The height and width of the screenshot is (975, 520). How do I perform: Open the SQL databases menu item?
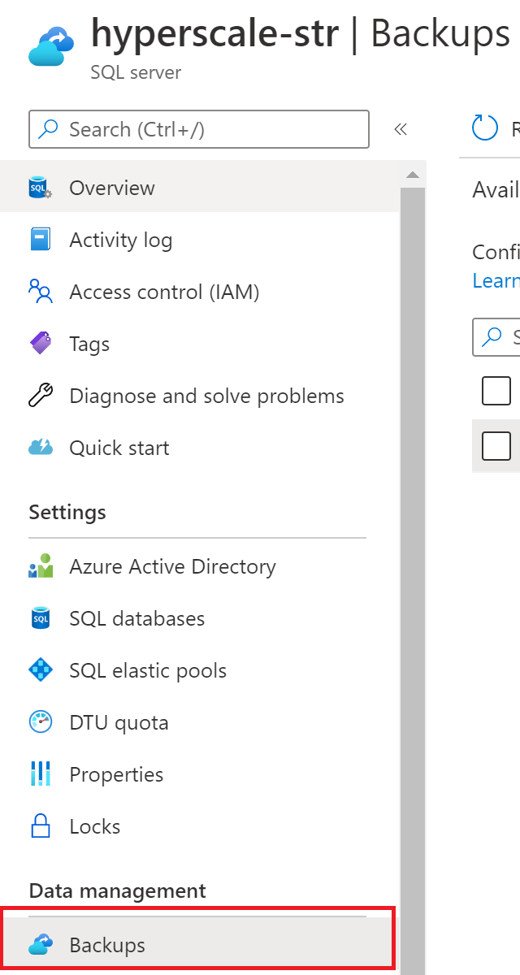click(136, 618)
